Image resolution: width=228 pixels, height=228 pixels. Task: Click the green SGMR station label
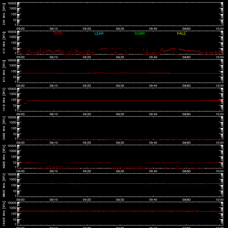pos(139,33)
